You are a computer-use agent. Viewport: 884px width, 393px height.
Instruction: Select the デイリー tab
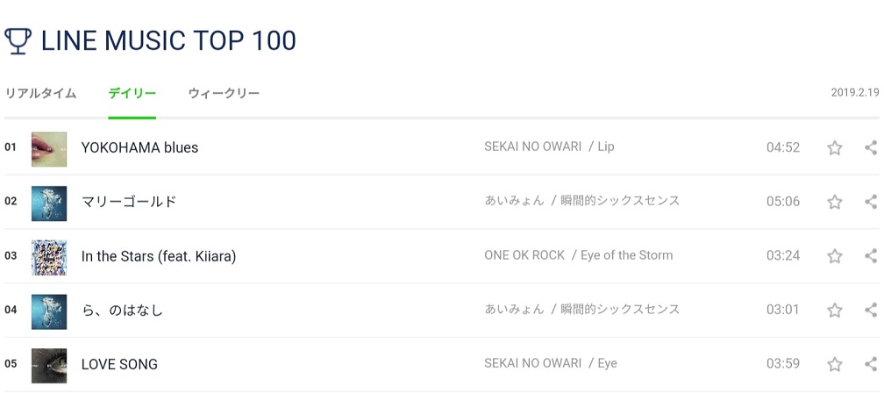click(132, 93)
